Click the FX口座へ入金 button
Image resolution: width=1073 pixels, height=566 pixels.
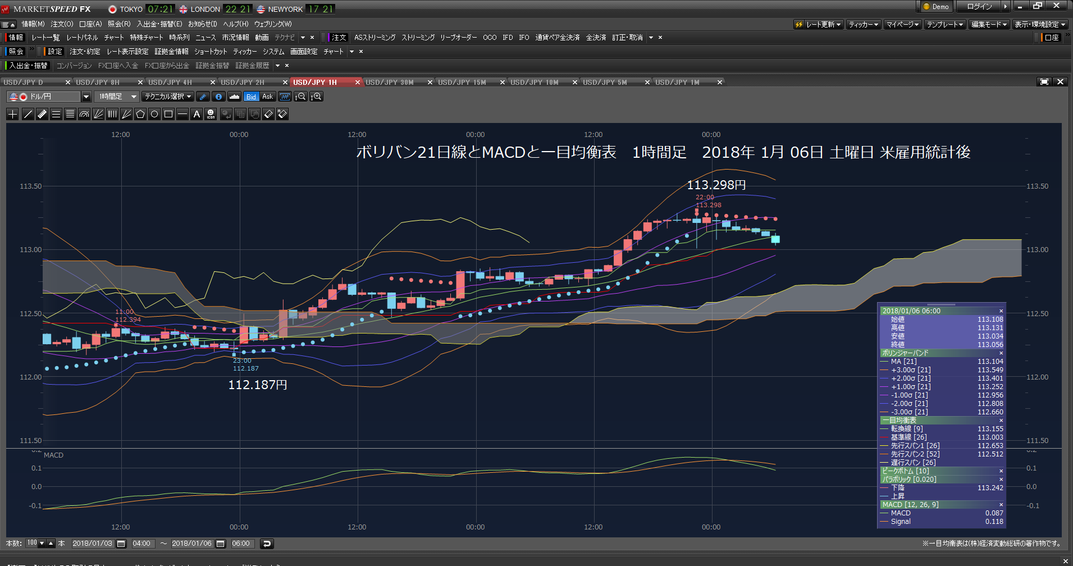[118, 66]
